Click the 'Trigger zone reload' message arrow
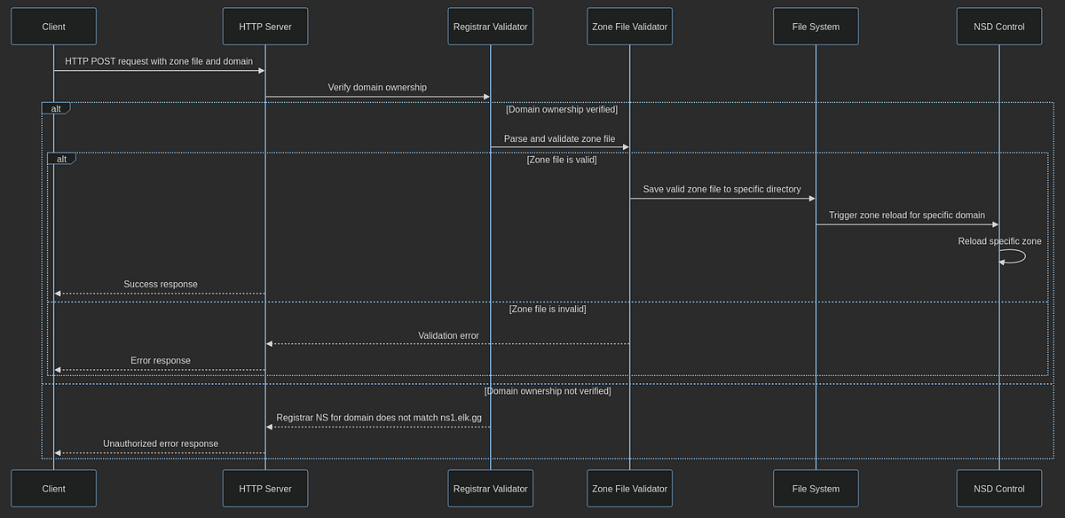This screenshot has width=1065, height=518. [x=905, y=224]
